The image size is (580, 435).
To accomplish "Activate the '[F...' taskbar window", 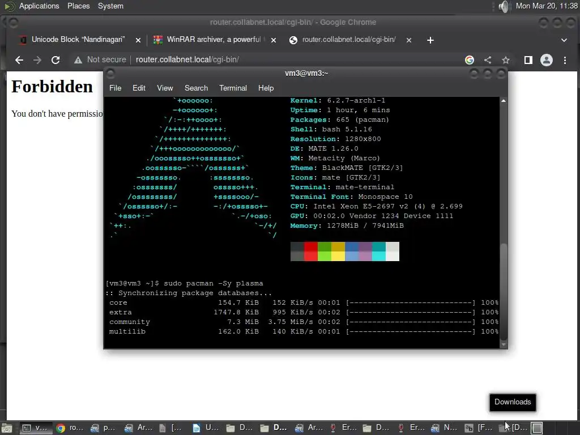I will (479, 428).
